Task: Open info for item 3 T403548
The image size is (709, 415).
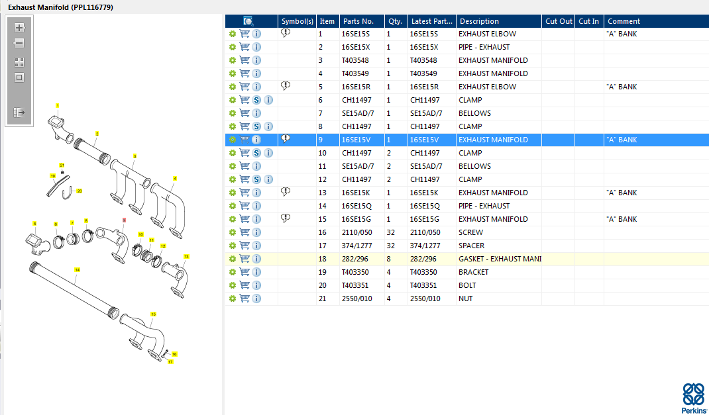Action: click(256, 60)
